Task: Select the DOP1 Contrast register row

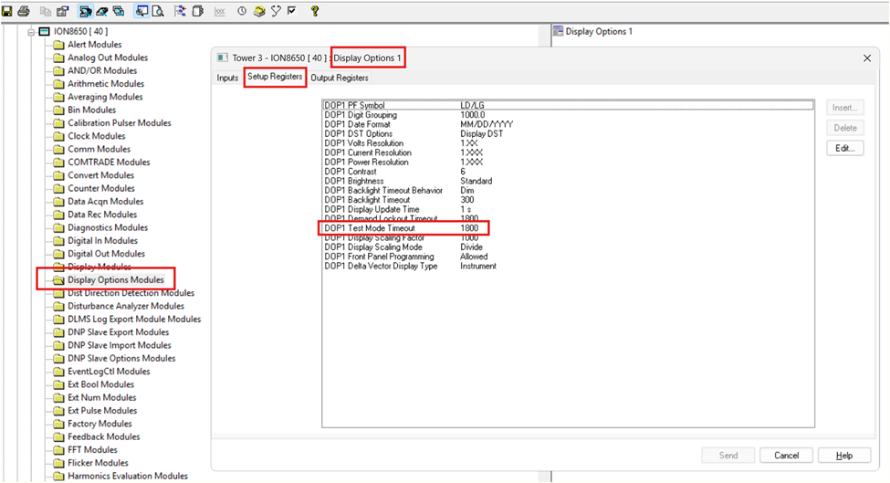Action: point(568,172)
